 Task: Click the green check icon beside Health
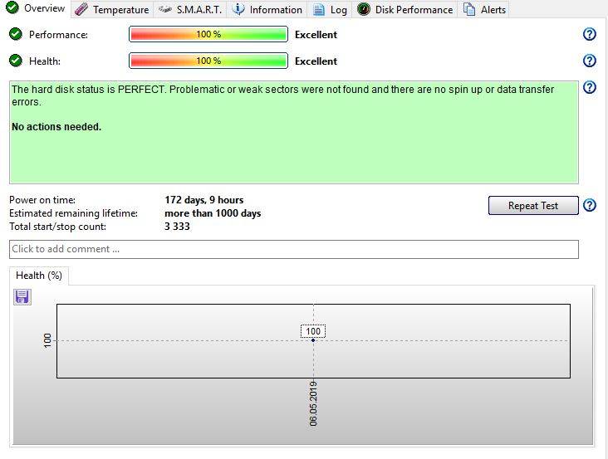16,61
